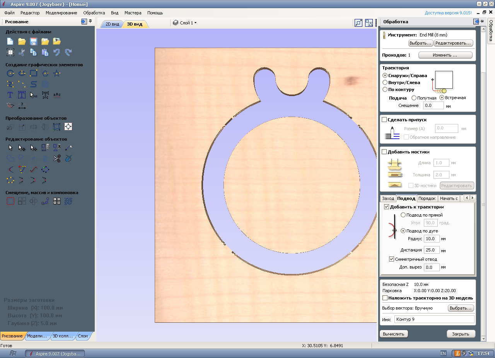Enable Добавить мостики checkbox

pos(384,152)
